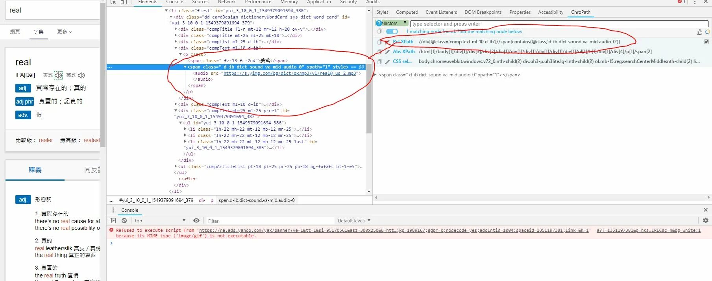Copy the Abs XPath value
The width and height of the screenshot is (712, 281).
379,52
